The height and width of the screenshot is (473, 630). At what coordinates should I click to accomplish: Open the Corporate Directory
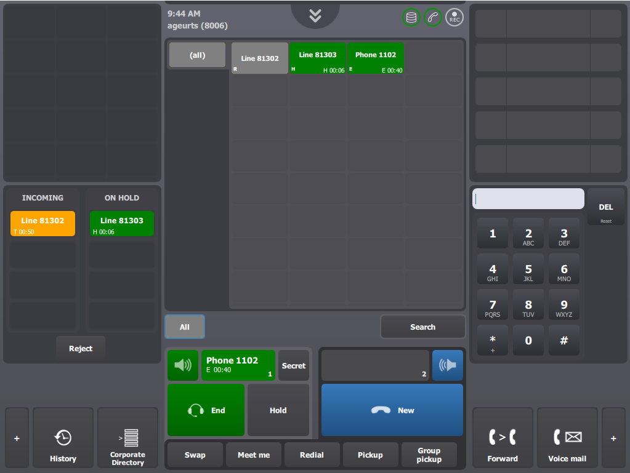(127, 438)
